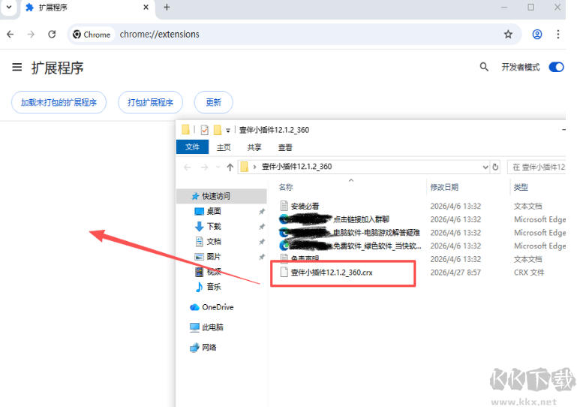Sort files by the 名称 column header
Screen dimensions: 577x407
pos(286,187)
